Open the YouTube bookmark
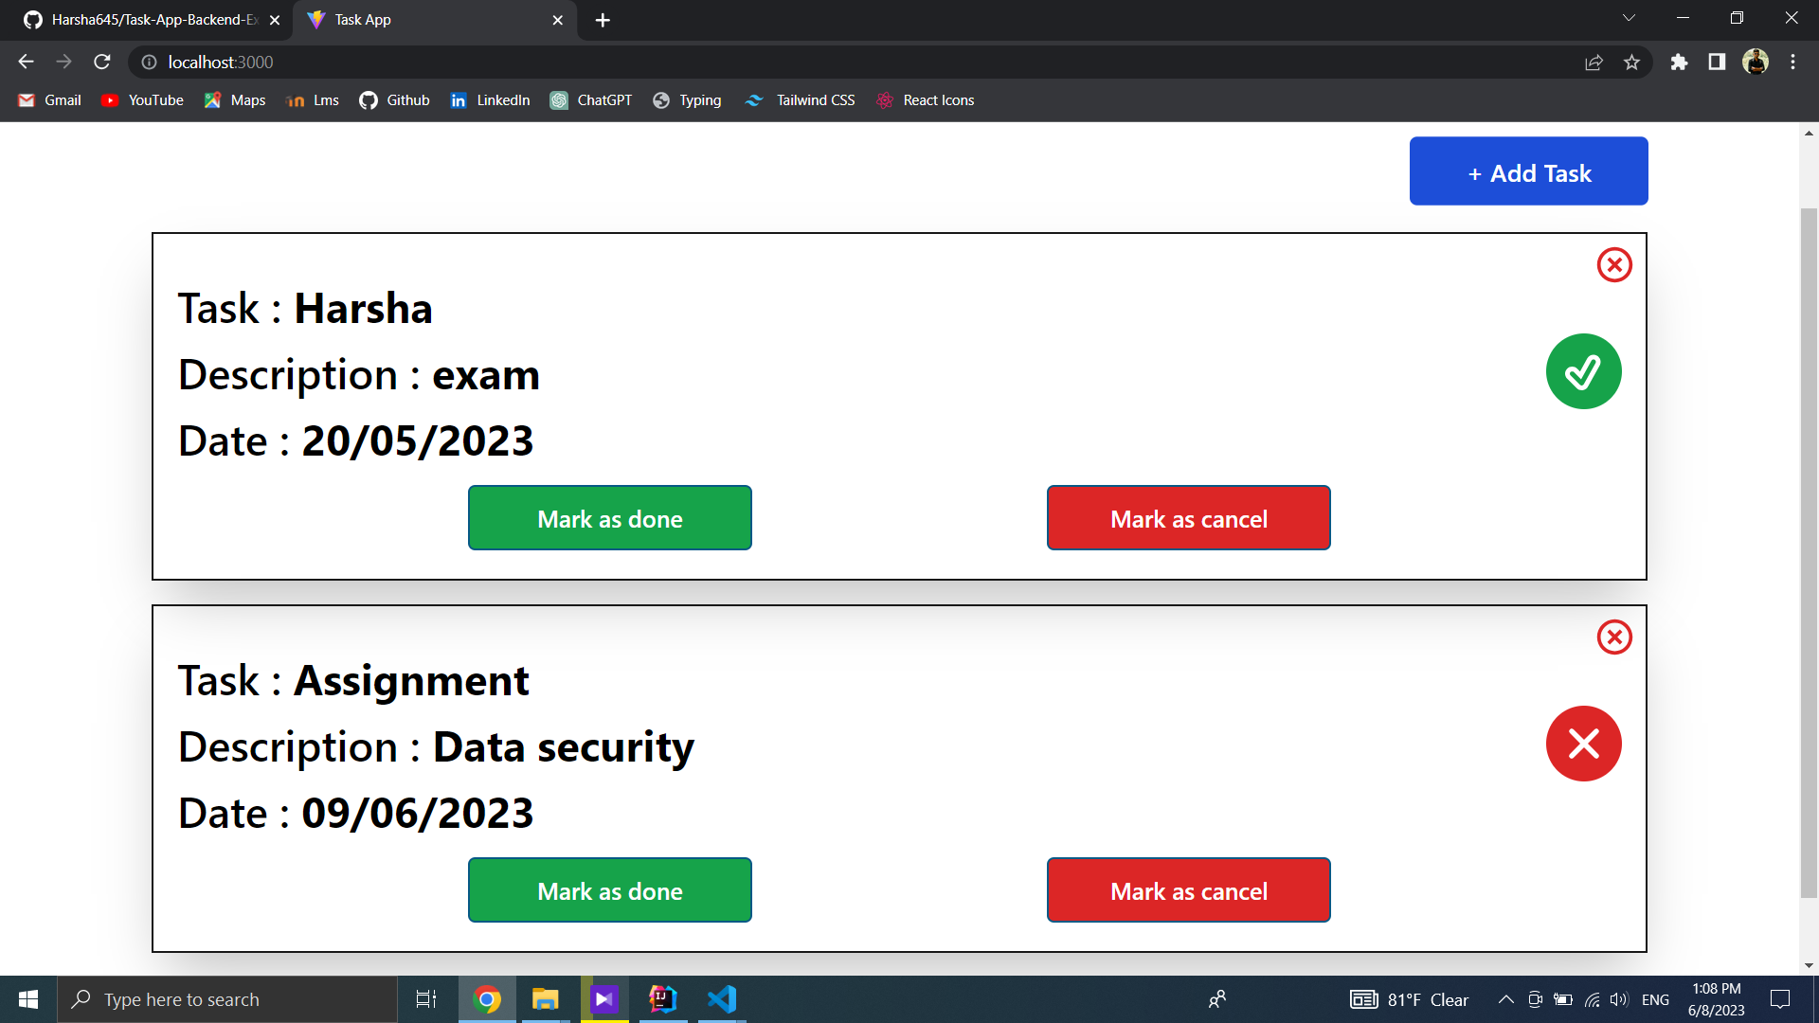The image size is (1819, 1023). click(x=141, y=99)
